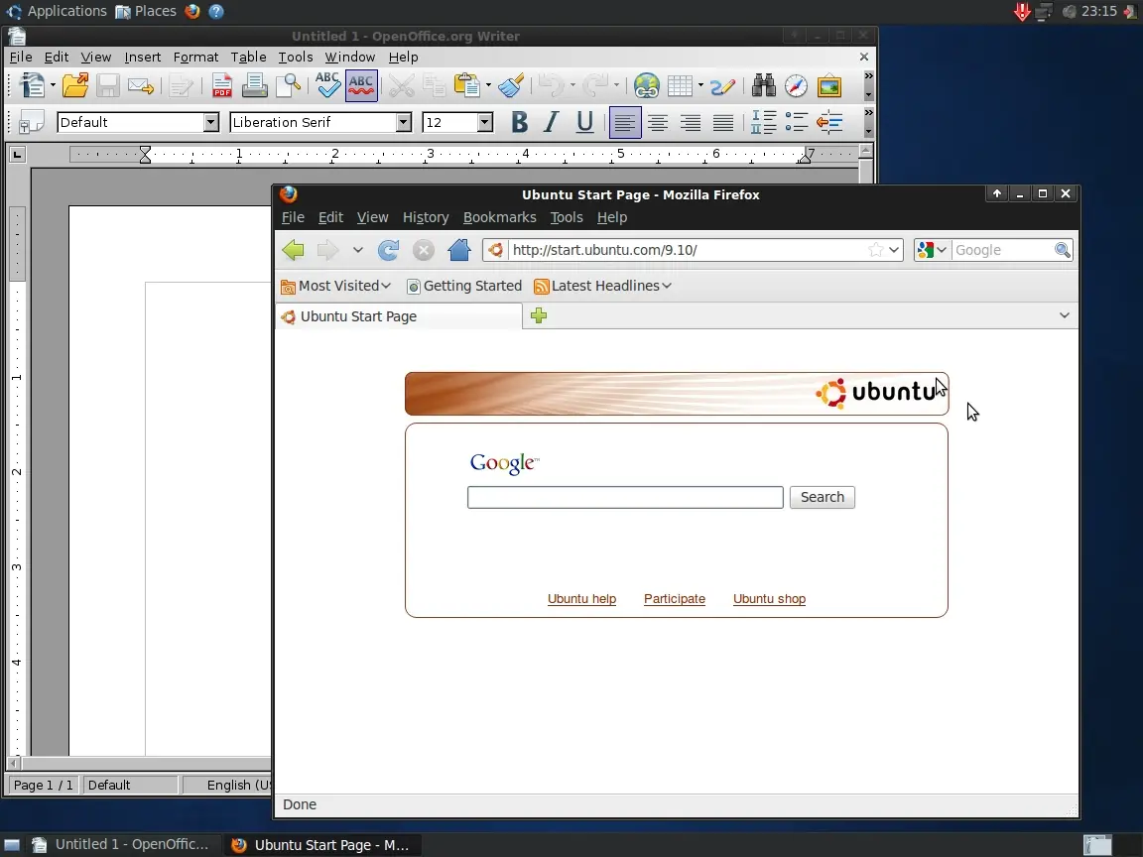Select Align Right paragraph button

pyautogui.click(x=691, y=122)
